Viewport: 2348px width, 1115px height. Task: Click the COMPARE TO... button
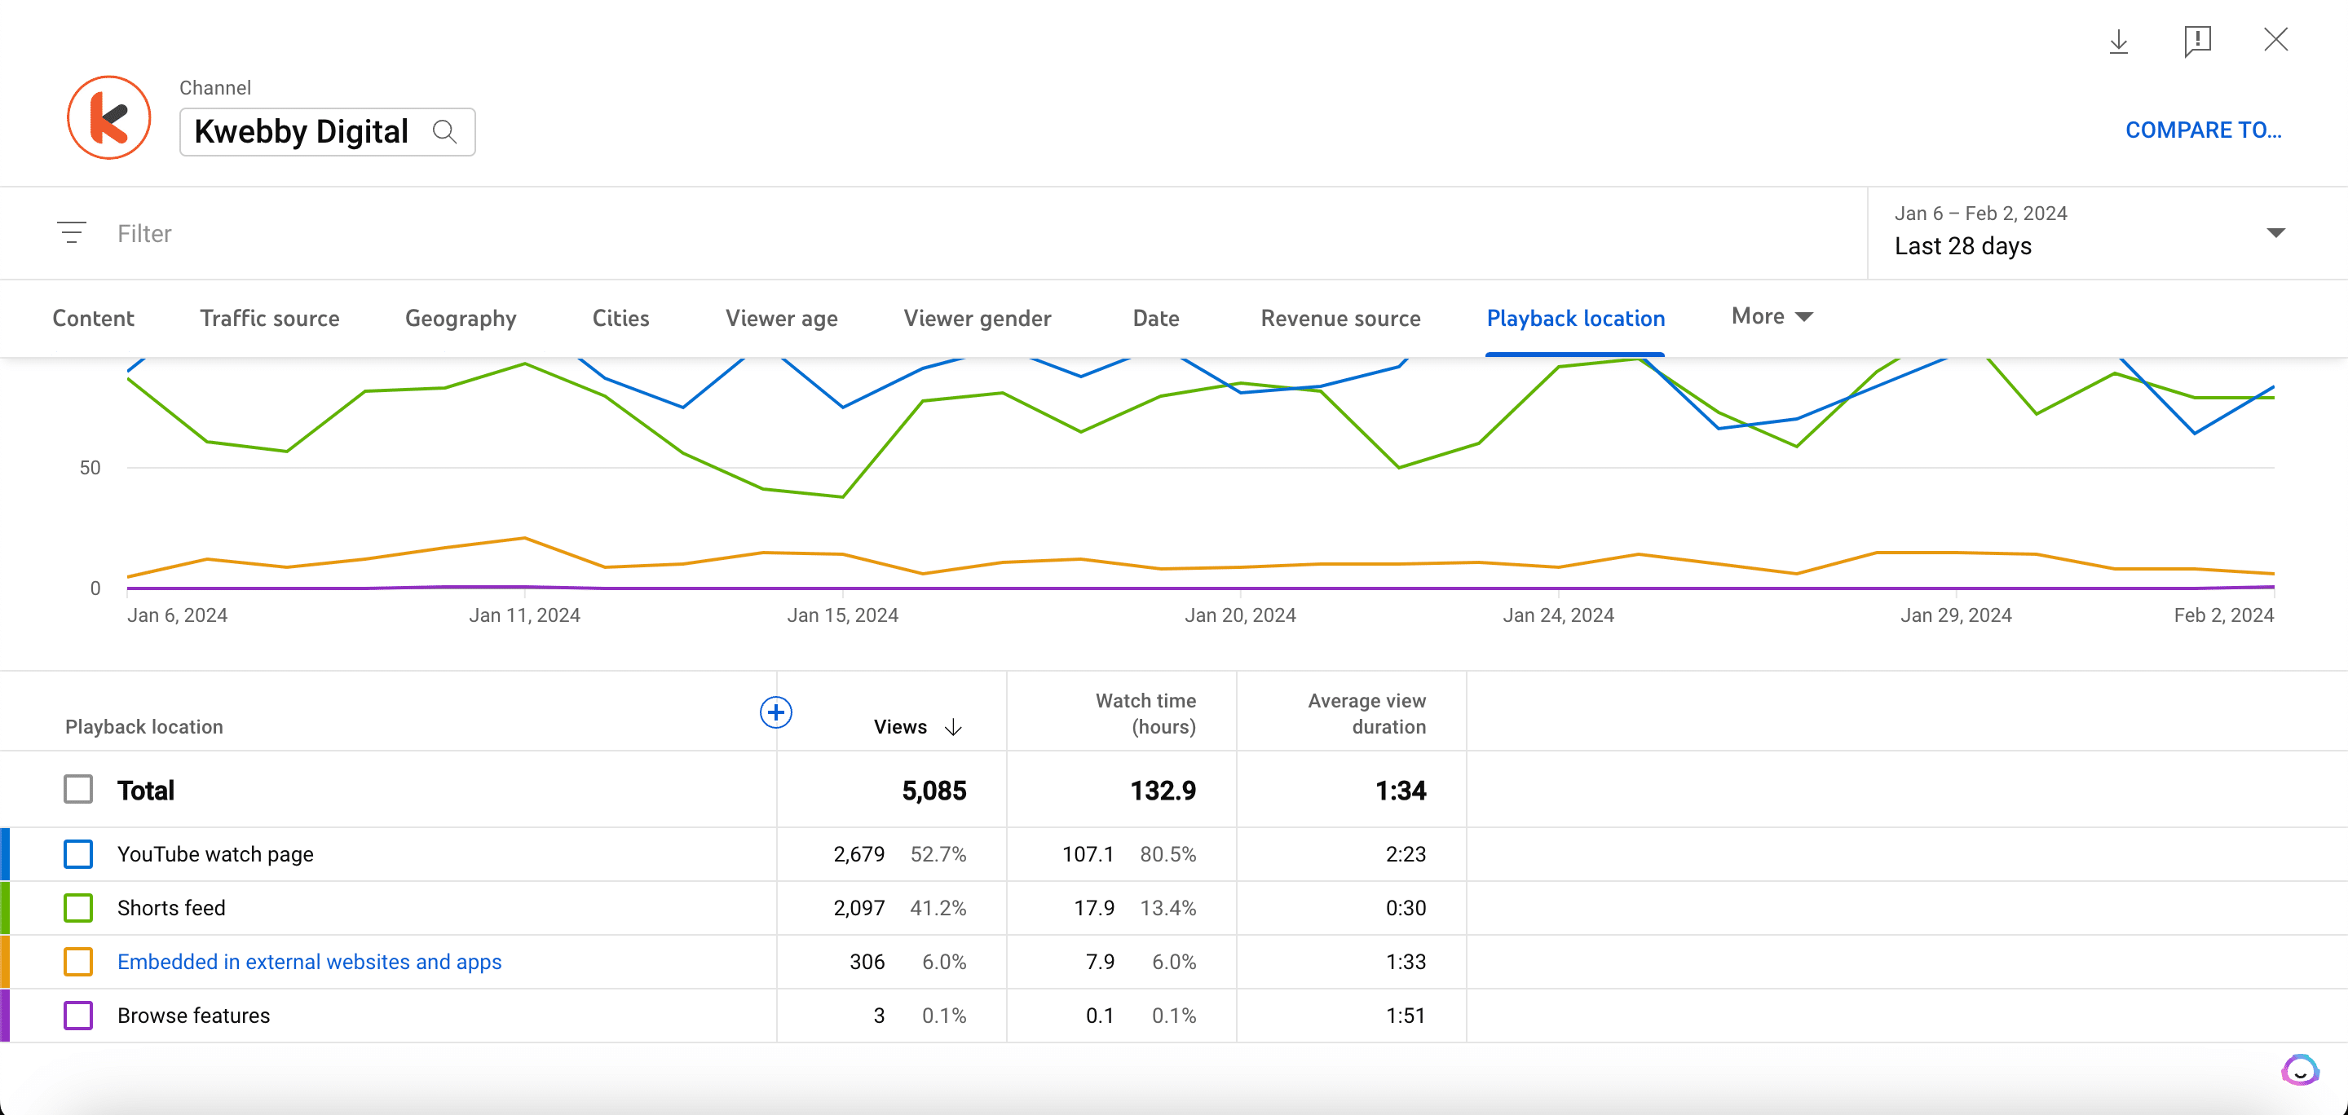(x=2203, y=130)
